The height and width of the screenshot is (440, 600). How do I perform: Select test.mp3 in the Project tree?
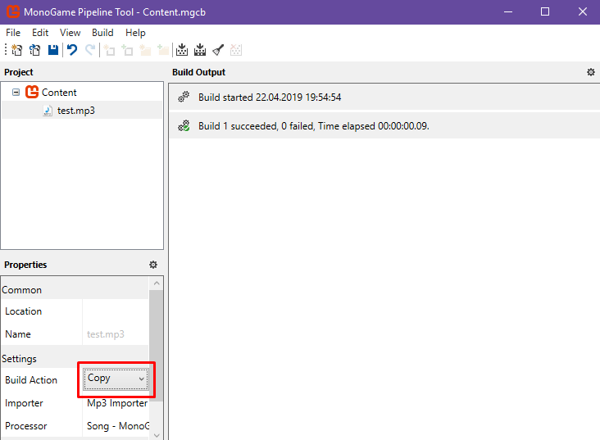pos(75,111)
